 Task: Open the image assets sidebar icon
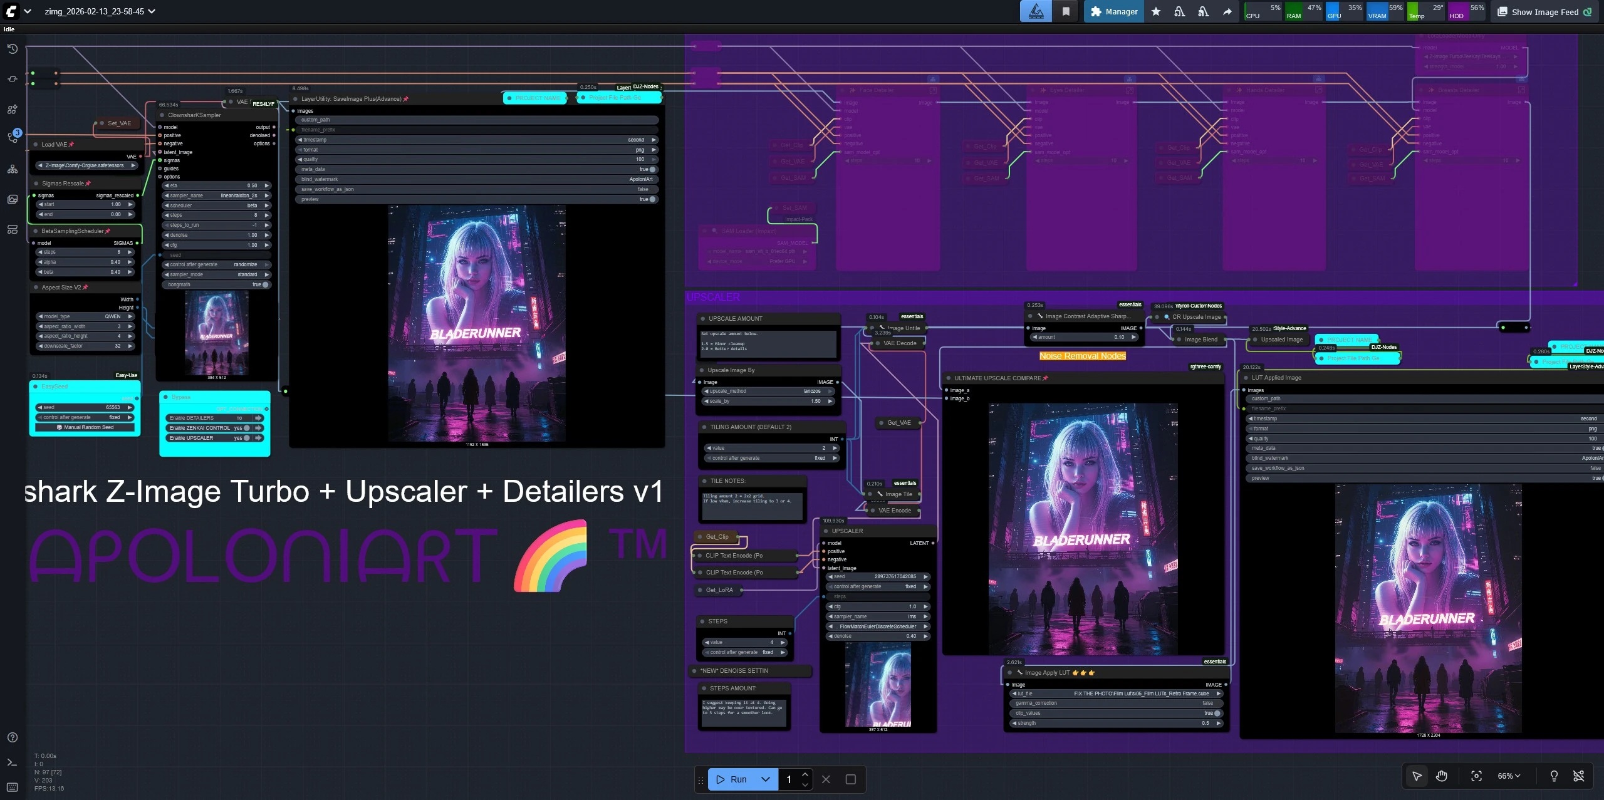click(x=13, y=199)
